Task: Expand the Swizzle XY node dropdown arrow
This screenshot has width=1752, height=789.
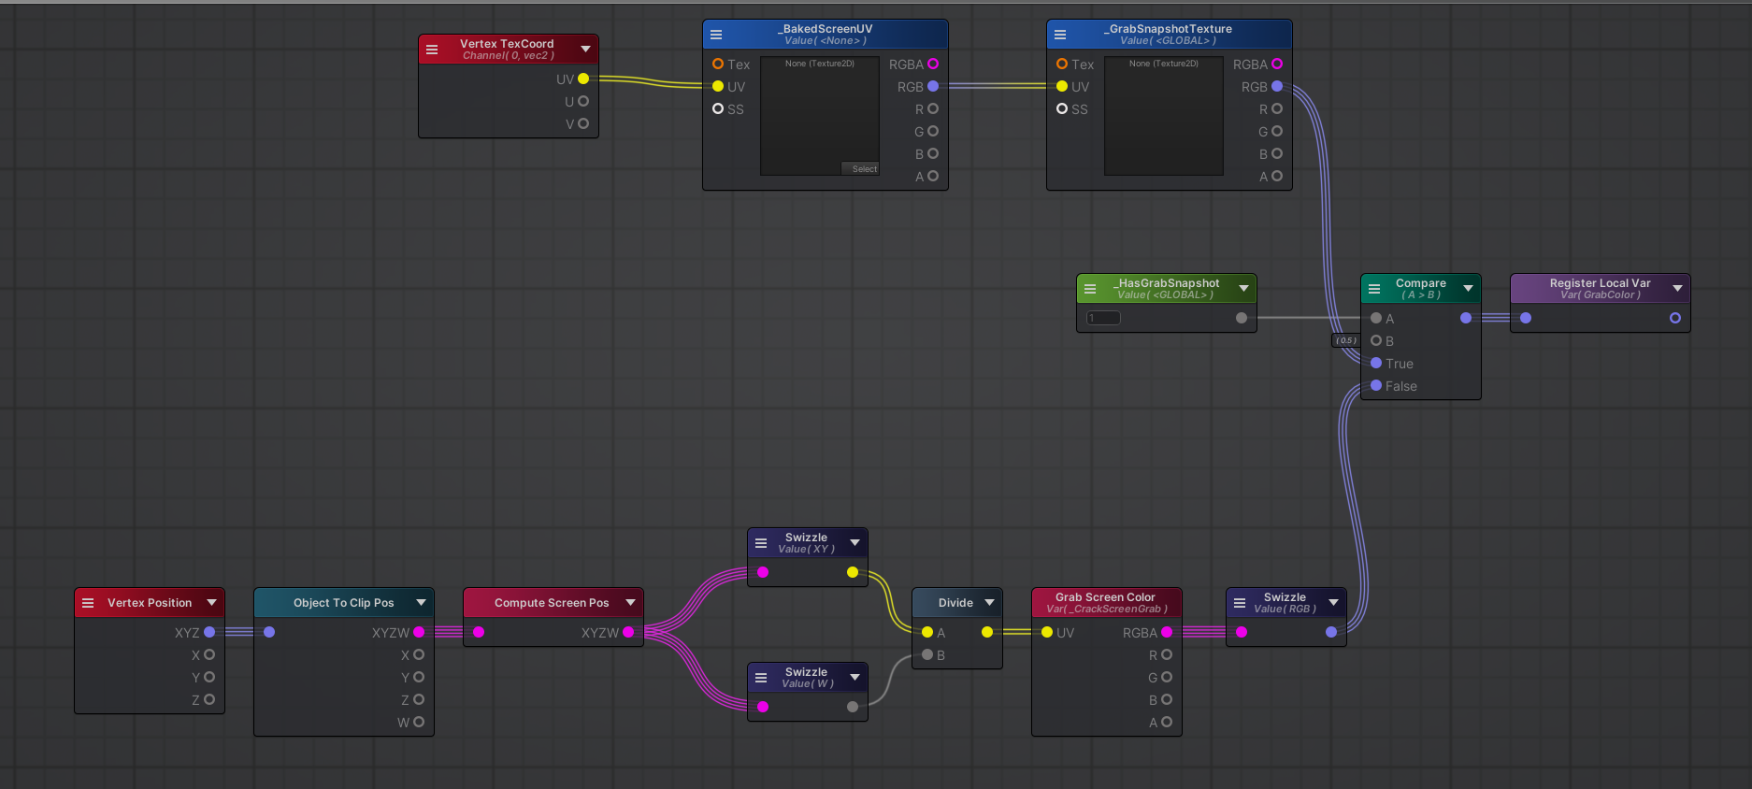Action: tap(854, 543)
